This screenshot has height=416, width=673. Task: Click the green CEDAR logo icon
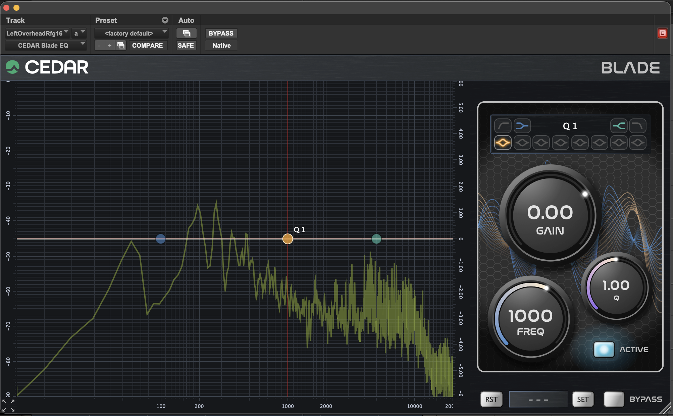pyautogui.click(x=12, y=67)
